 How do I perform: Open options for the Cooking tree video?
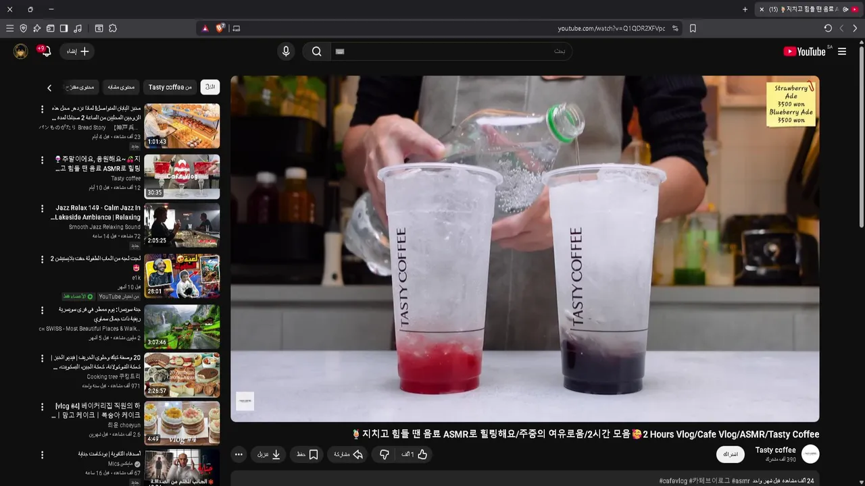tap(42, 359)
